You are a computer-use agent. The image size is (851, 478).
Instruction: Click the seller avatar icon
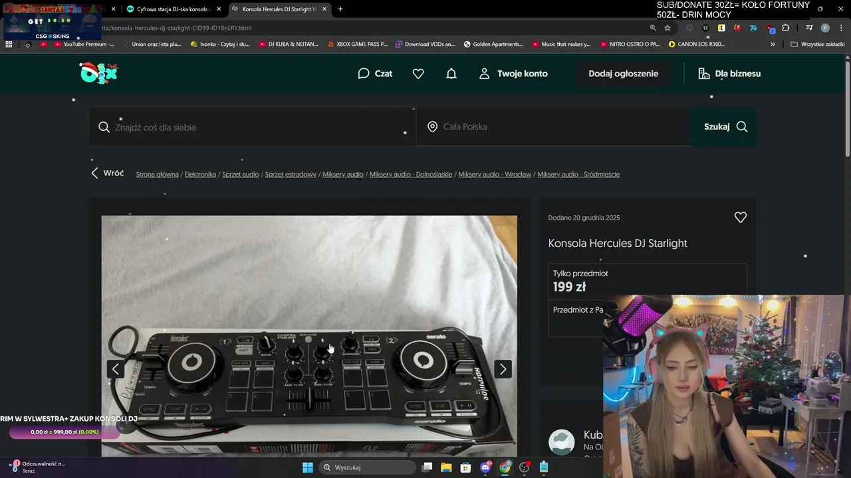(x=562, y=442)
